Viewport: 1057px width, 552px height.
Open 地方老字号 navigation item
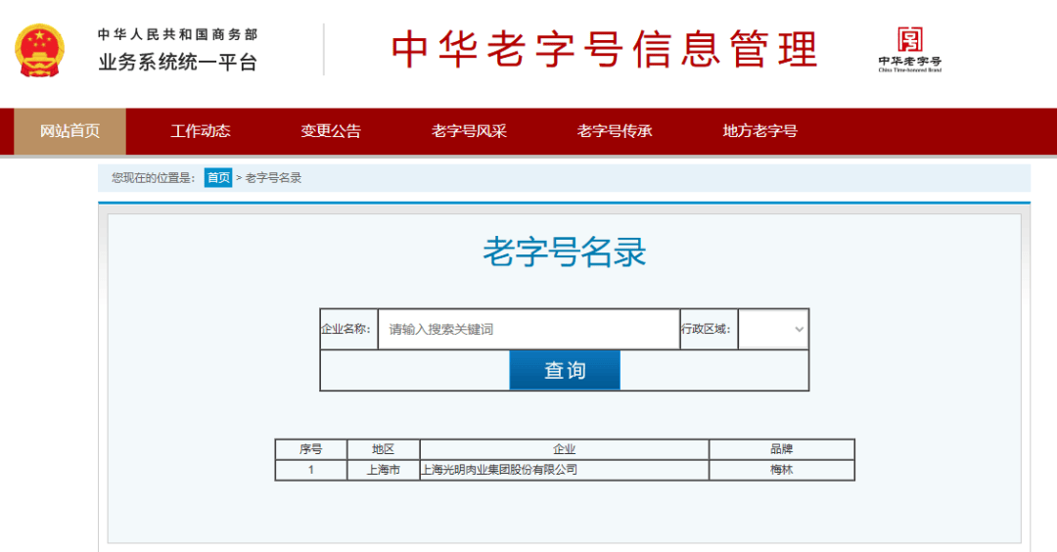[759, 131]
